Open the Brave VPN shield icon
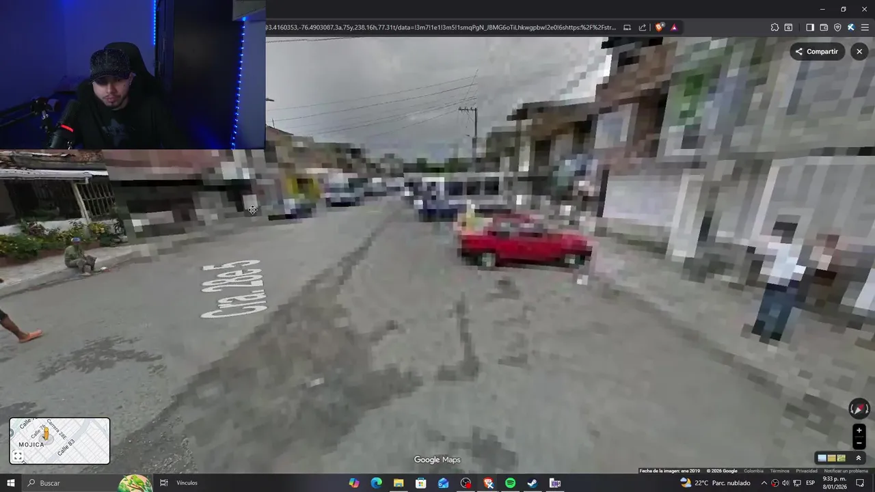 (x=837, y=27)
